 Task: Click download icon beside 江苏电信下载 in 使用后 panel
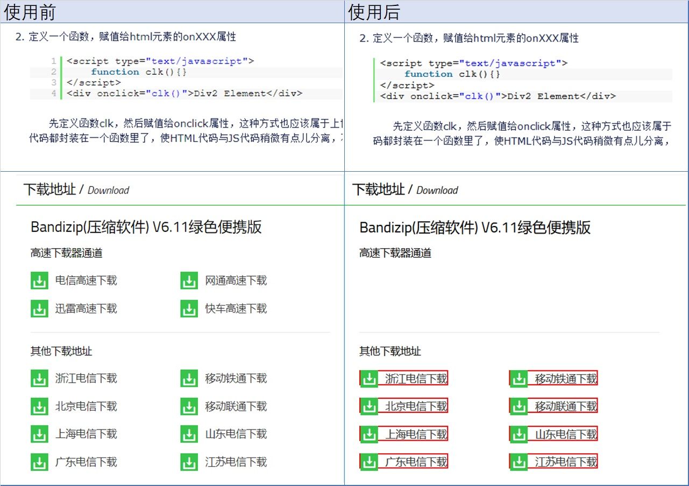[x=518, y=462]
